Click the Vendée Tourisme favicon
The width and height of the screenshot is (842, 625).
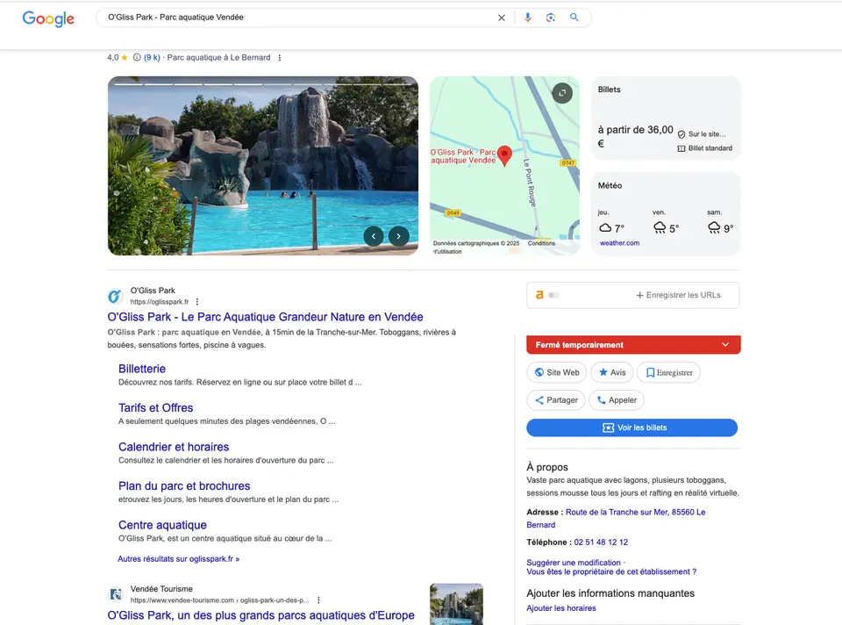[x=115, y=594]
